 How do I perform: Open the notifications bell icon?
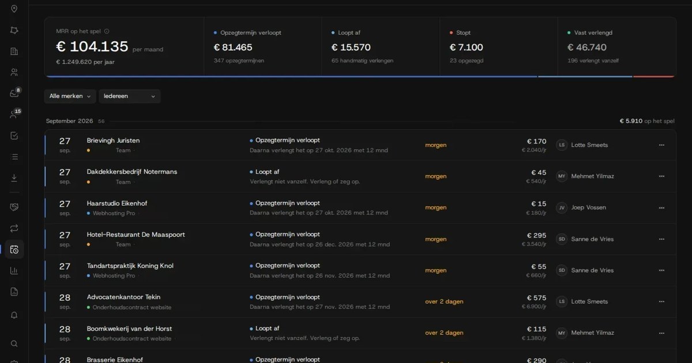[x=14, y=315]
